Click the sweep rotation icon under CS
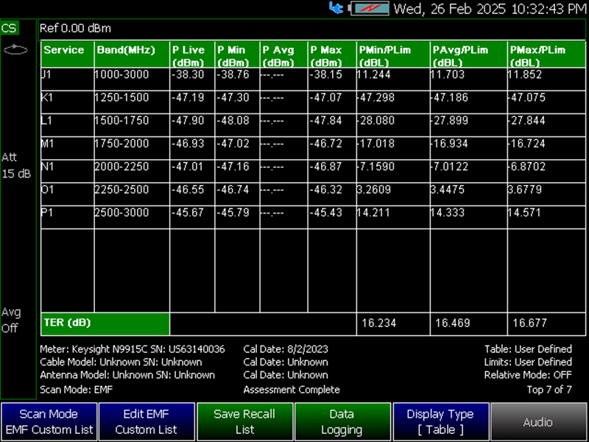 [x=15, y=49]
